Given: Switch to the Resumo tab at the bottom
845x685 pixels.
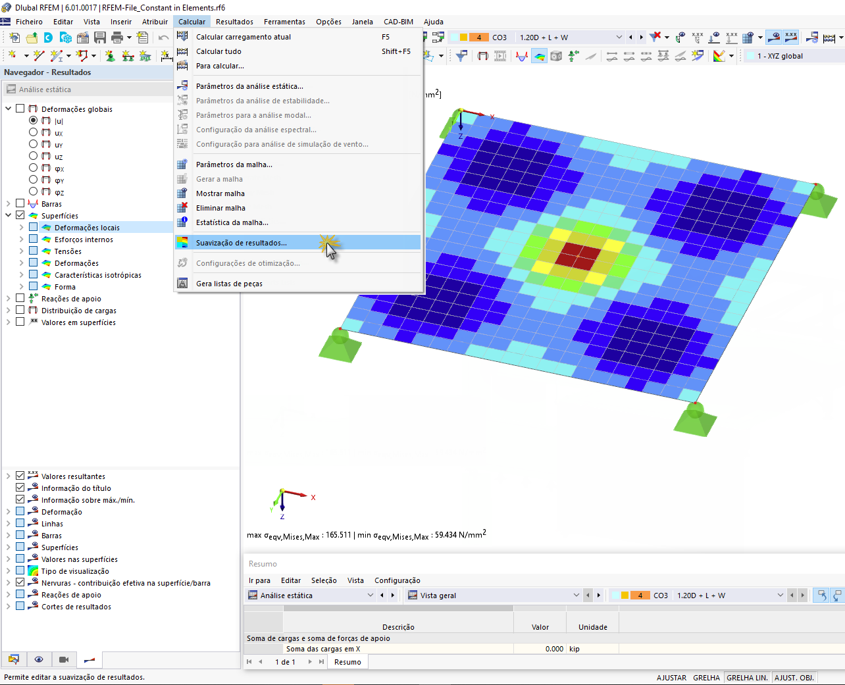Looking at the screenshot, I should click(347, 661).
